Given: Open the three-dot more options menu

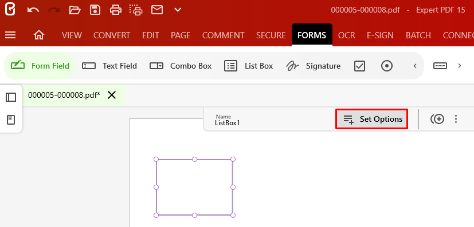Looking at the screenshot, I should pyautogui.click(x=456, y=119).
